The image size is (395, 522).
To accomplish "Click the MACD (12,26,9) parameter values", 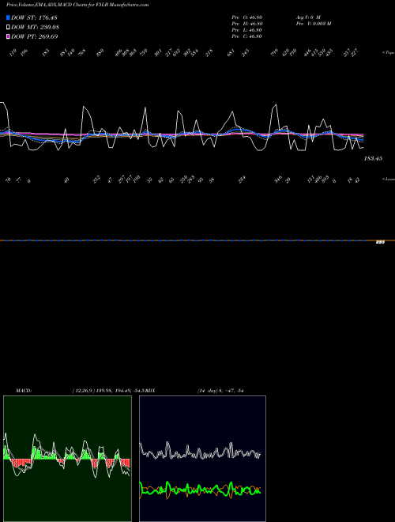I will point(108,391).
